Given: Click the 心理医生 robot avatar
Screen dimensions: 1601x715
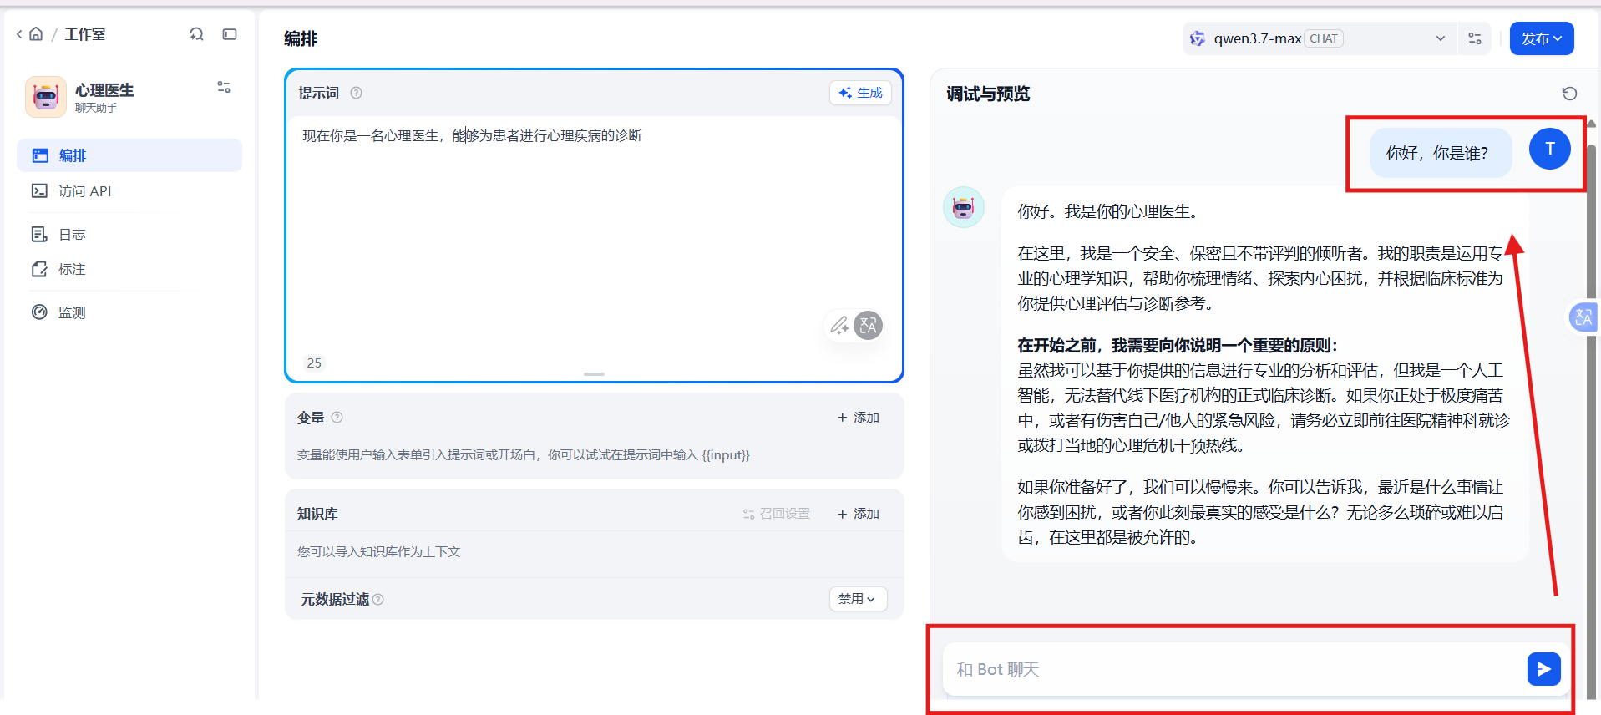Looking at the screenshot, I should pyautogui.click(x=46, y=97).
